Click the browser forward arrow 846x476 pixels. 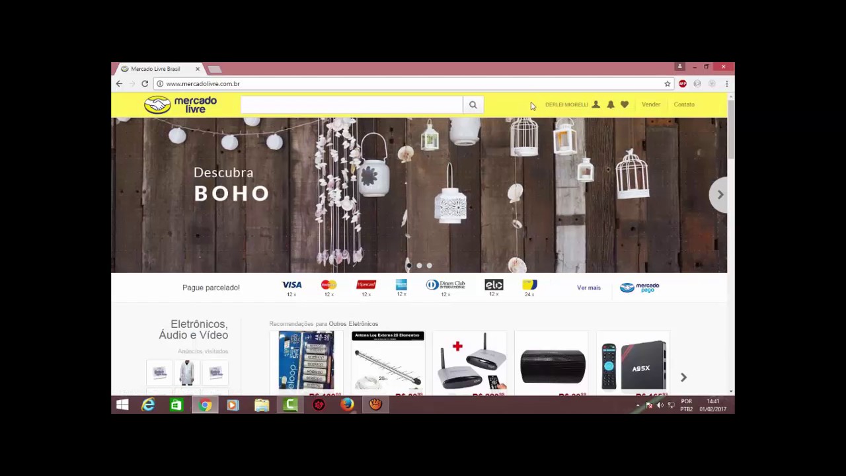(x=132, y=84)
